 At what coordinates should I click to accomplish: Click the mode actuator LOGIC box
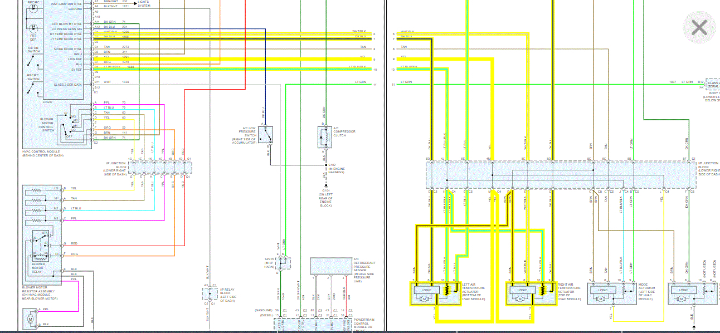[x=603, y=290]
